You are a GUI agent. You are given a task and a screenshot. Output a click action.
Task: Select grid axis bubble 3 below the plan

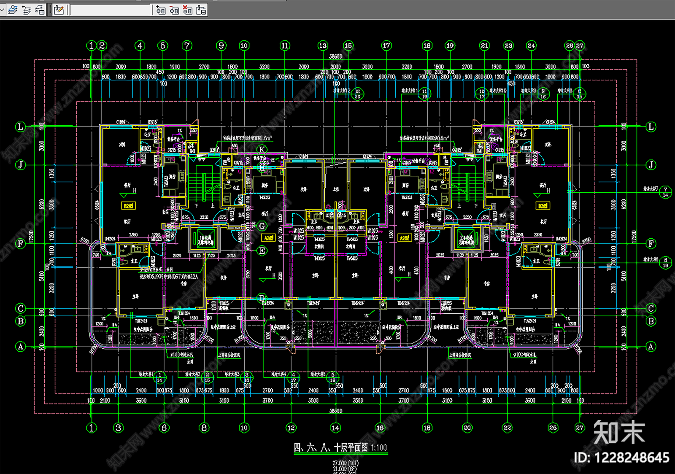(x=119, y=428)
